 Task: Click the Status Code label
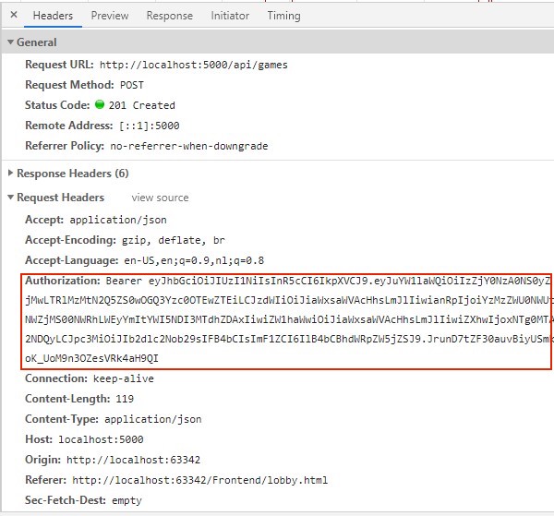57,105
